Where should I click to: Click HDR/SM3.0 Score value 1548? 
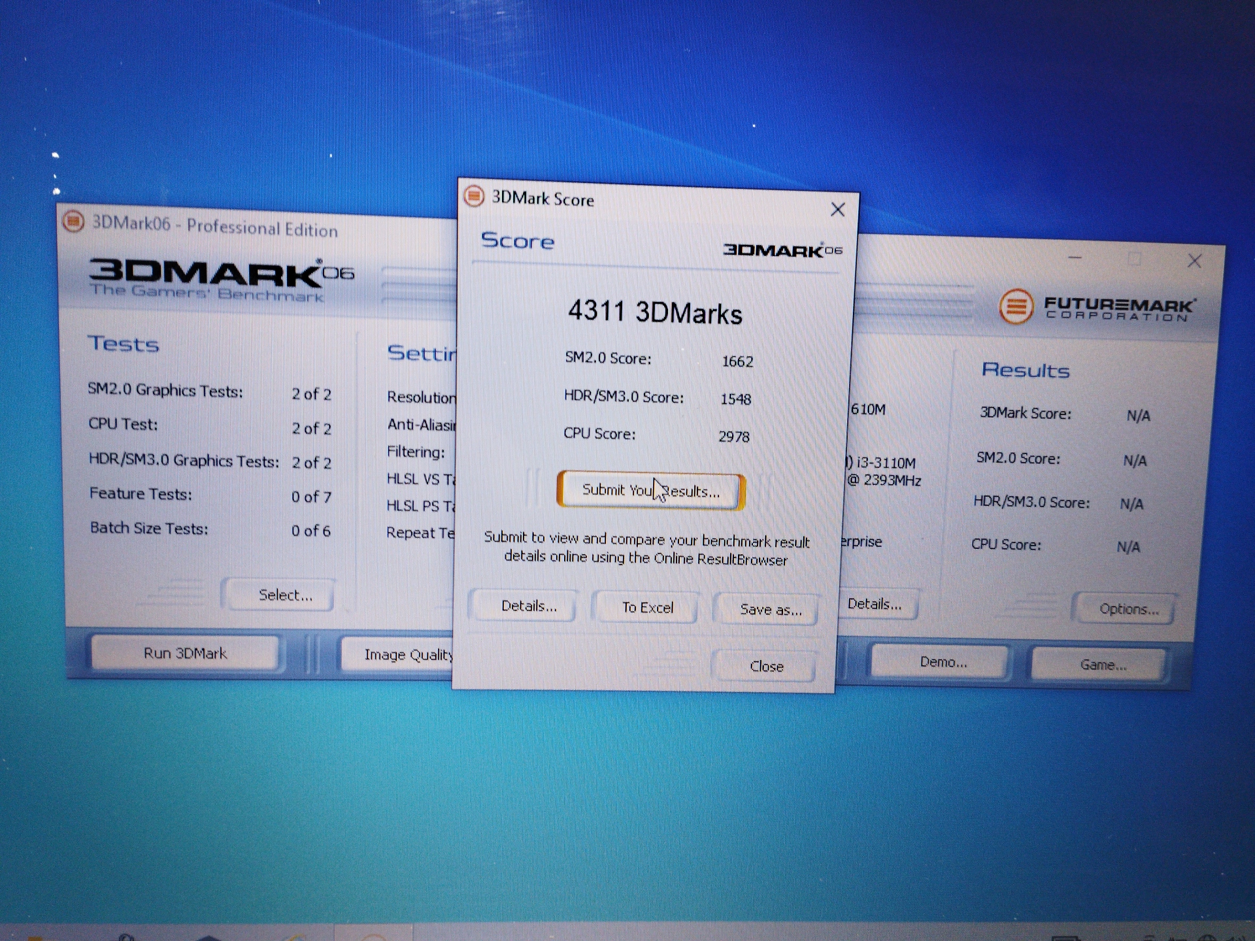click(x=735, y=399)
